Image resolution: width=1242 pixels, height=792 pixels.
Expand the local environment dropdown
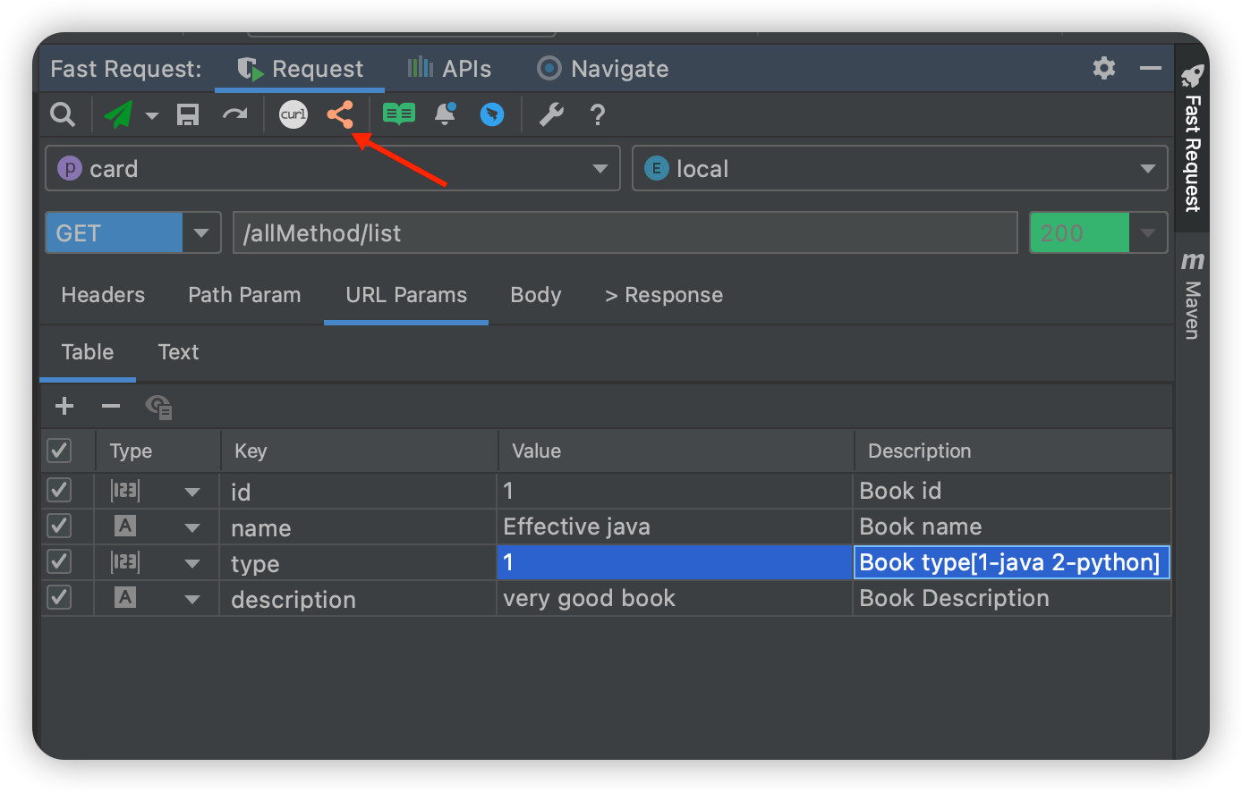pyautogui.click(x=899, y=169)
